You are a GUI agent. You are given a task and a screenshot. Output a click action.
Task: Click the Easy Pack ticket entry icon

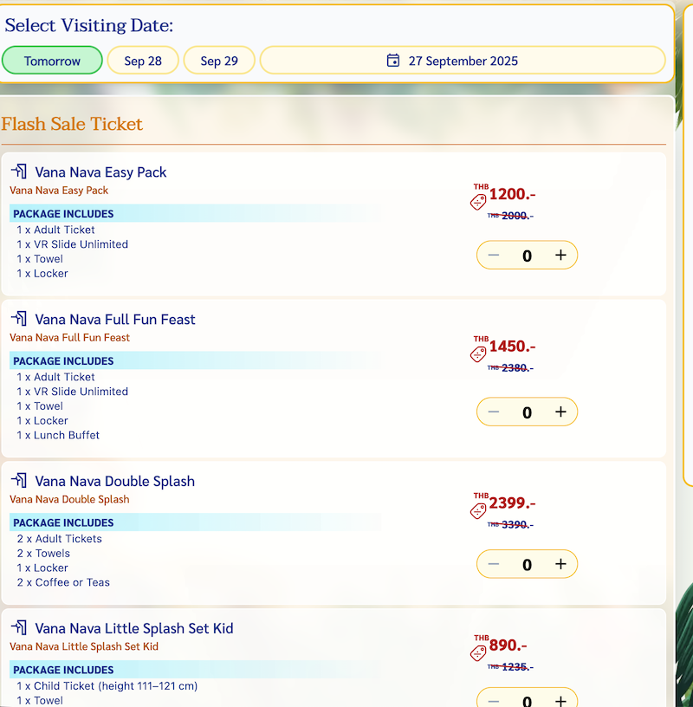19,172
